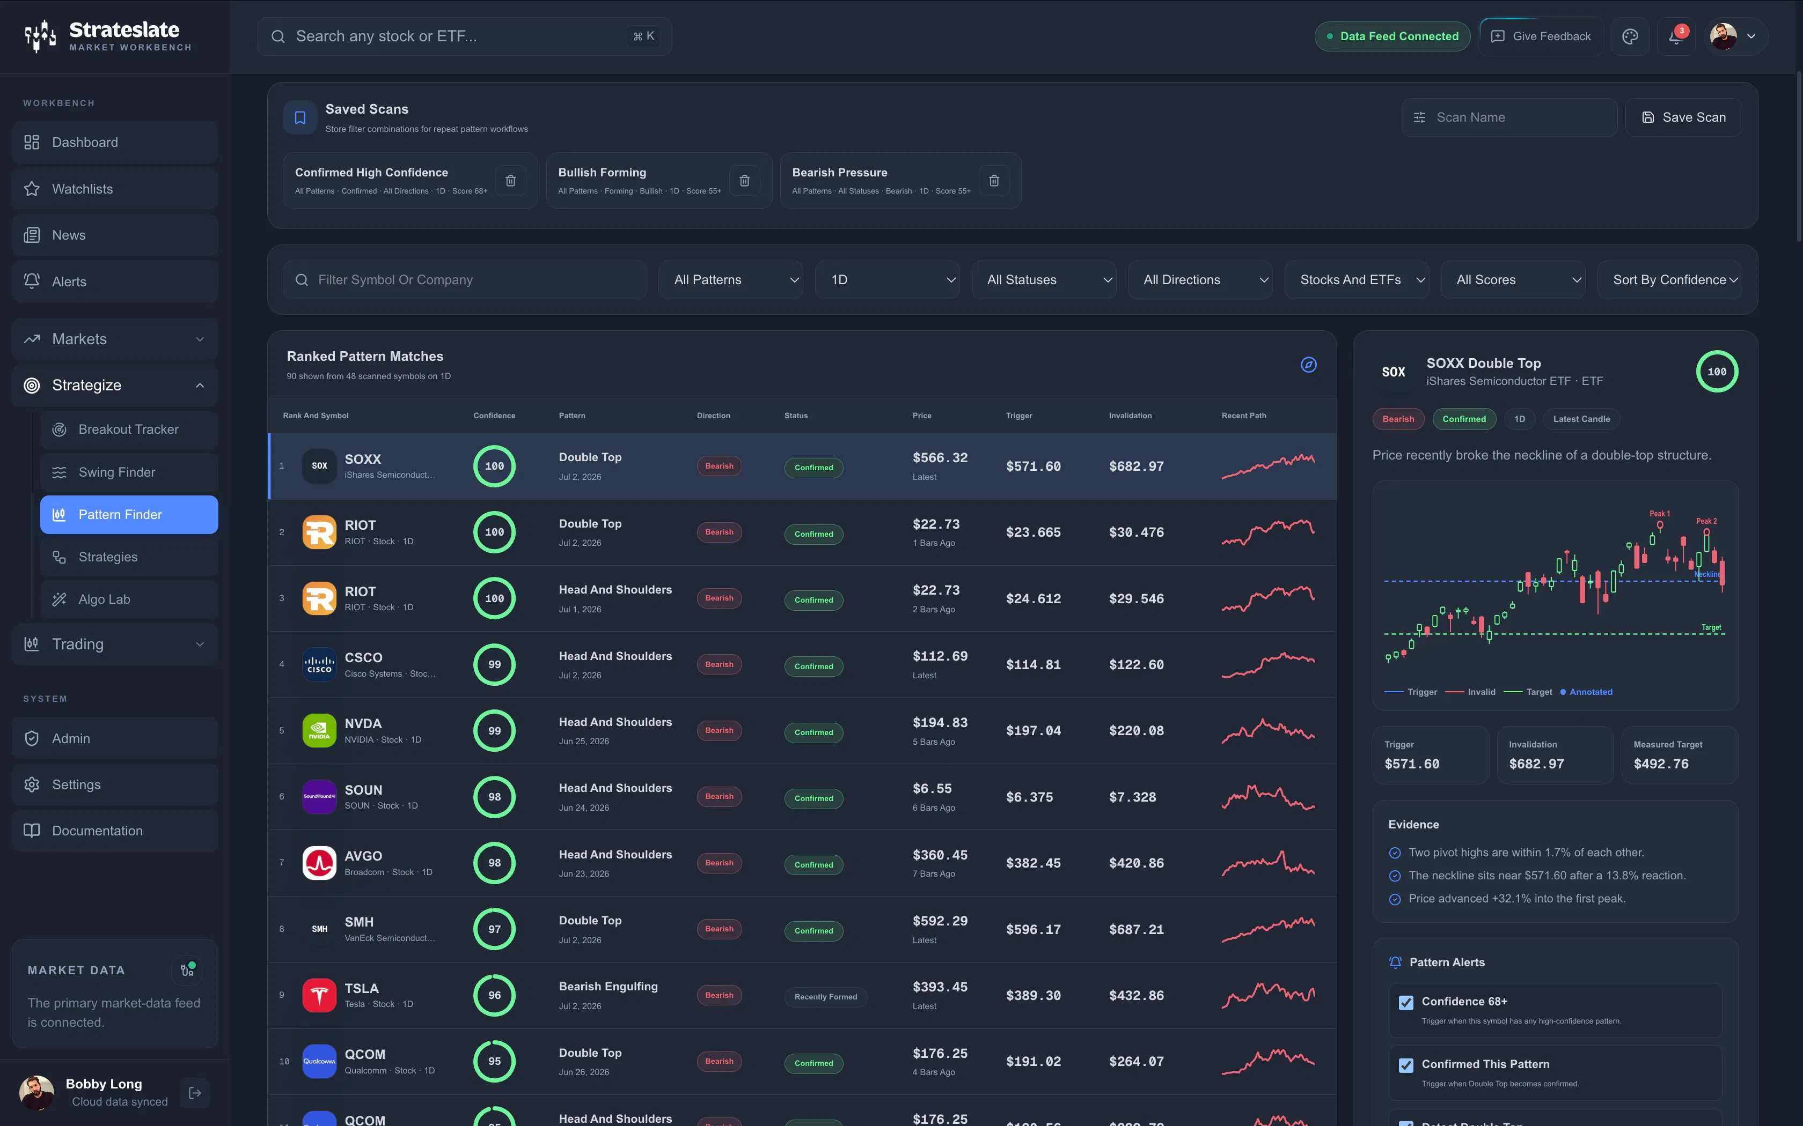The width and height of the screenshot is (1803, 1126).
Task: Expand the Markets section
Action: point(115,339)
